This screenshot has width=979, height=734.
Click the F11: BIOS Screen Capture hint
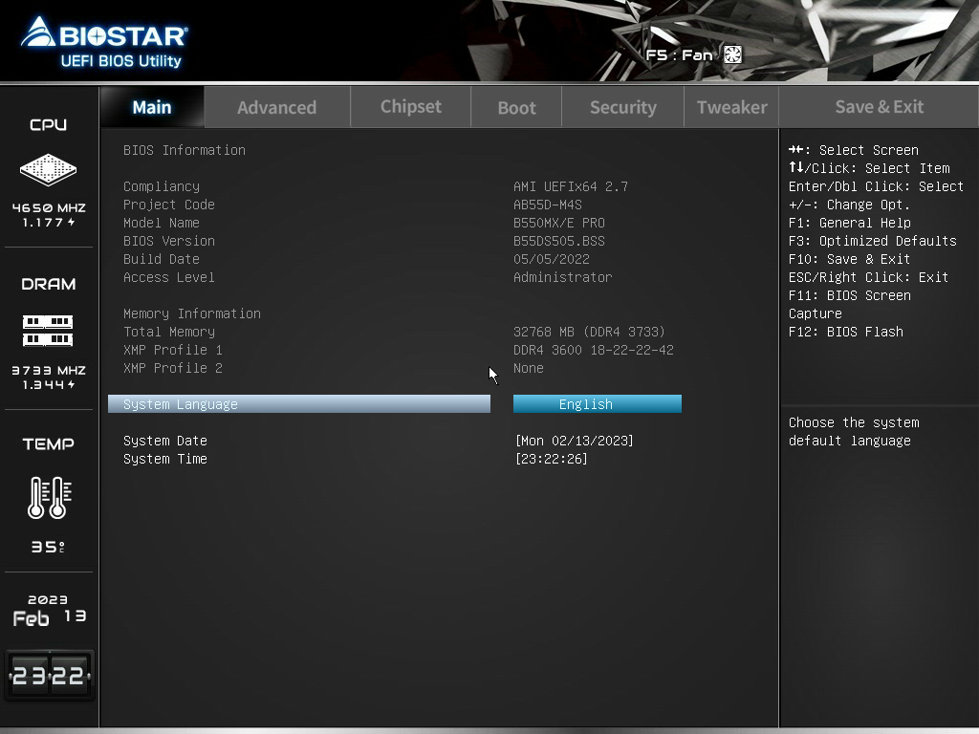pyautogui.click(x=850, y=305)
